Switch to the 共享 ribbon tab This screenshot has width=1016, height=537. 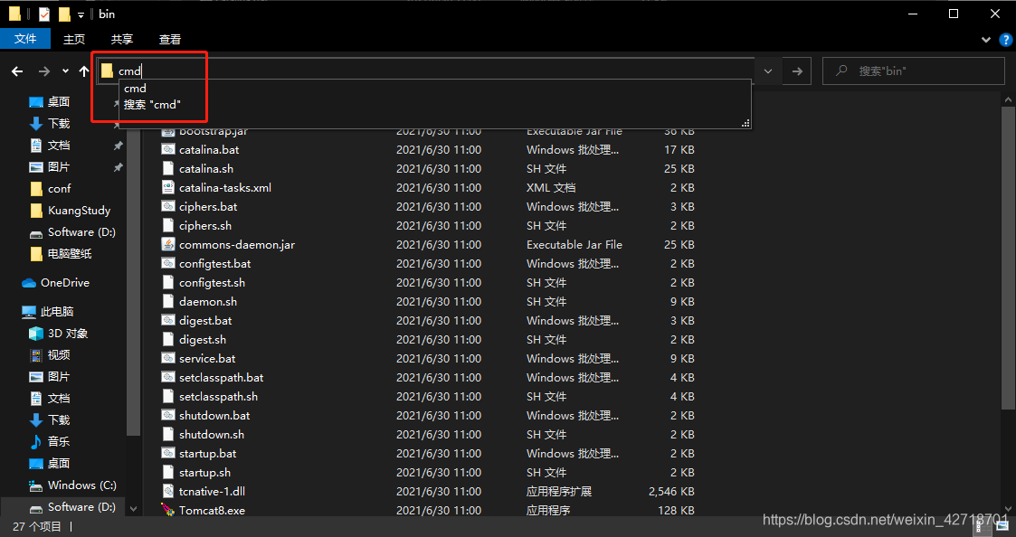click(122, 39)
